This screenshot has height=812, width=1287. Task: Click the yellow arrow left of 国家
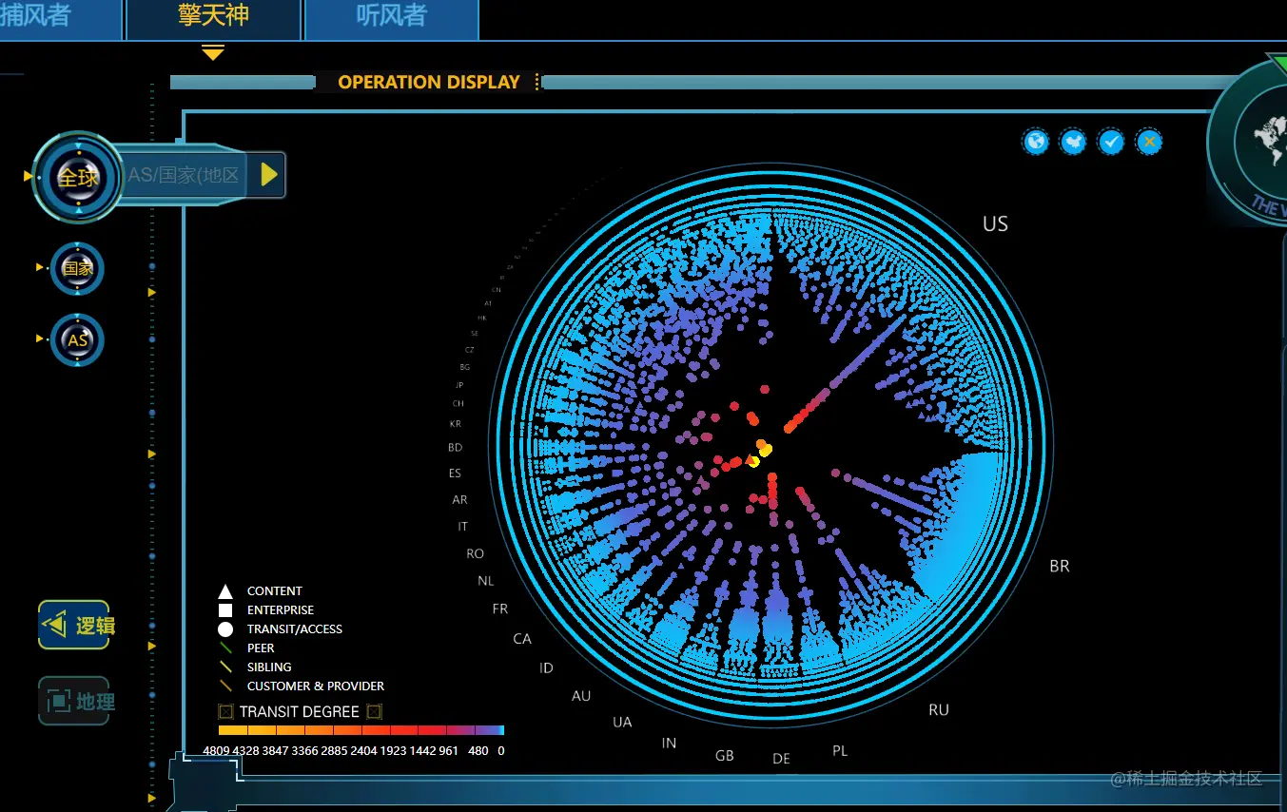[x=40, y=267]
